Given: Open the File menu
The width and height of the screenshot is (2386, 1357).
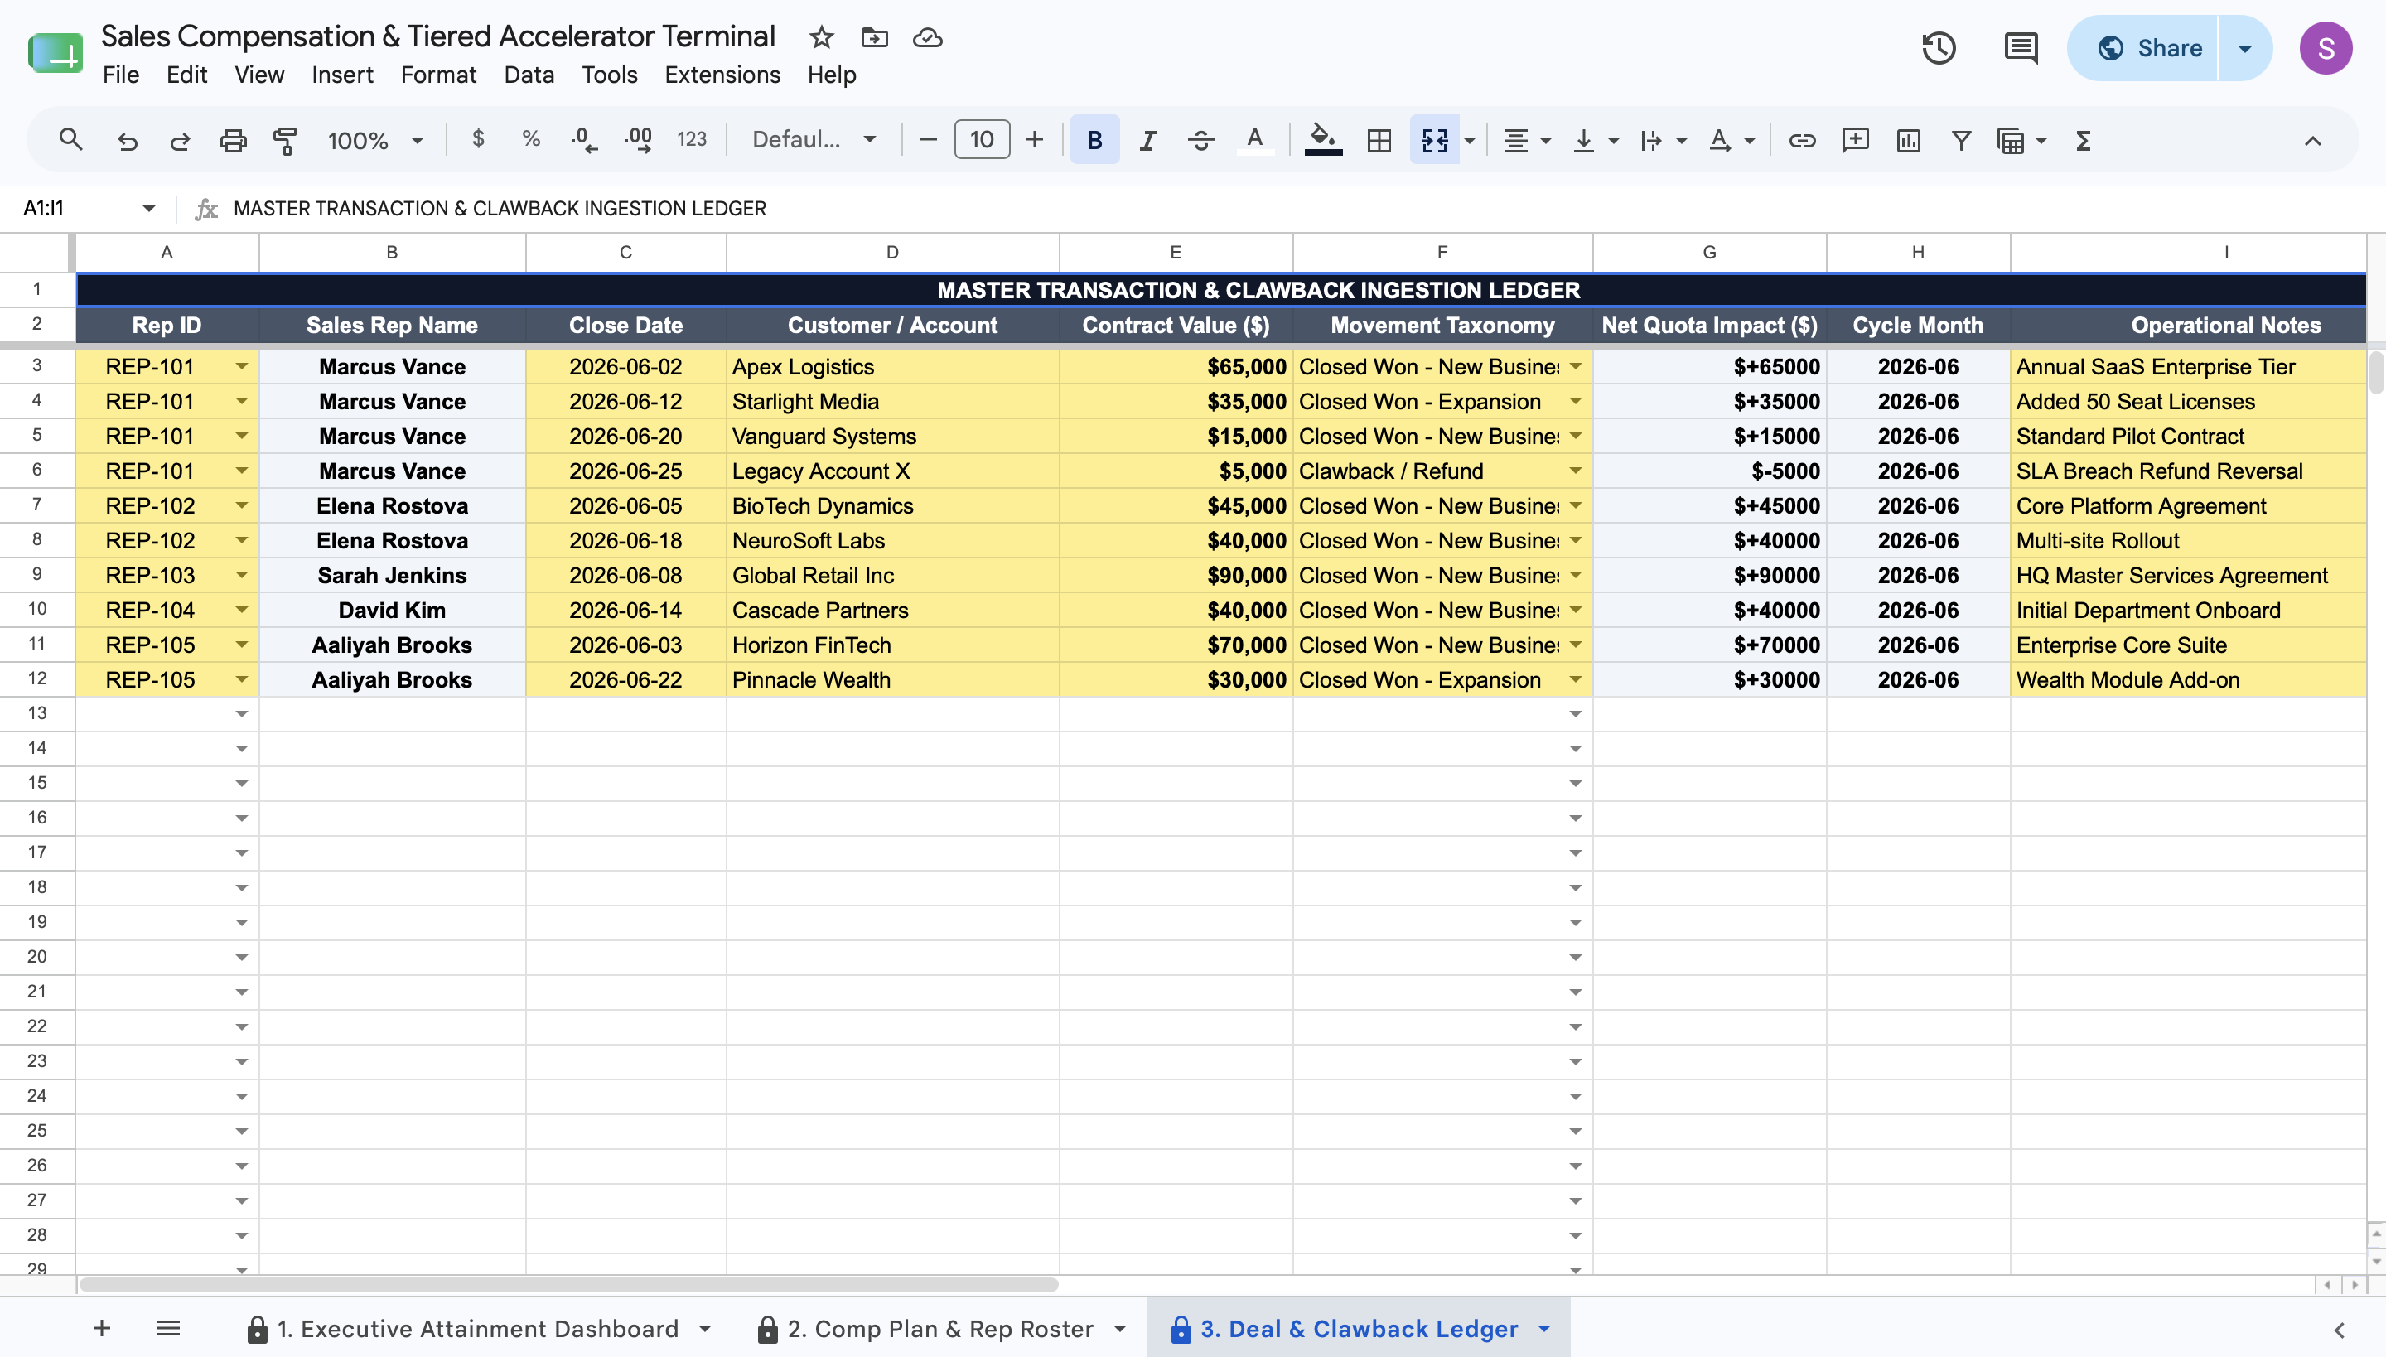Looking at the screenshot, I should (x=121, y=75).
